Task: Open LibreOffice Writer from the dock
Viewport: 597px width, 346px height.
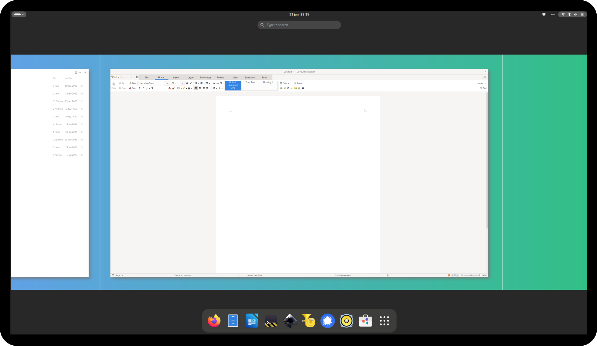Action: click(x=252, y=321)
